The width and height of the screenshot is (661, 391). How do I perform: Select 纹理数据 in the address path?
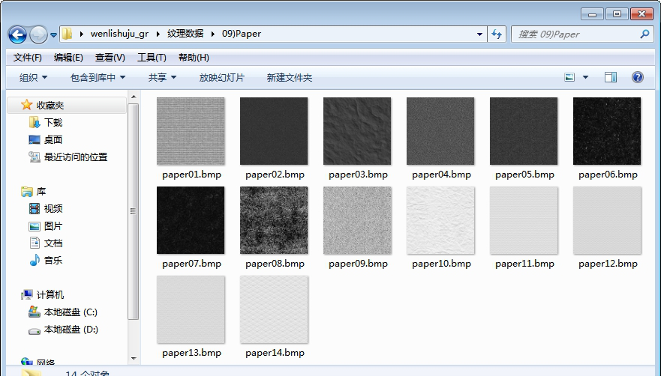click(x=185, y=34)
